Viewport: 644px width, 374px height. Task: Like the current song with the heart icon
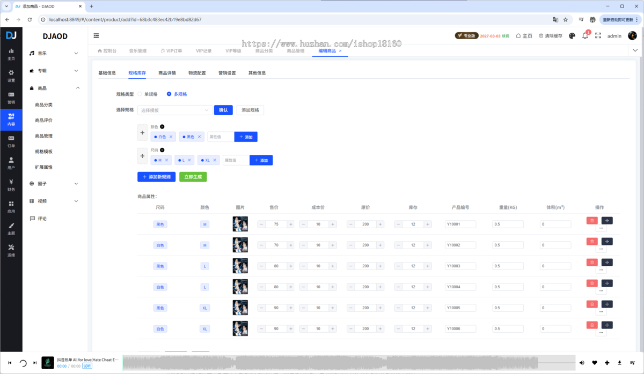[x=595, y=363]
